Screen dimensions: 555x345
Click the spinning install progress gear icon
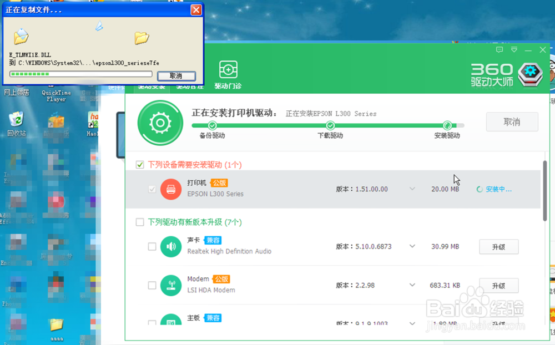(160, 123)
